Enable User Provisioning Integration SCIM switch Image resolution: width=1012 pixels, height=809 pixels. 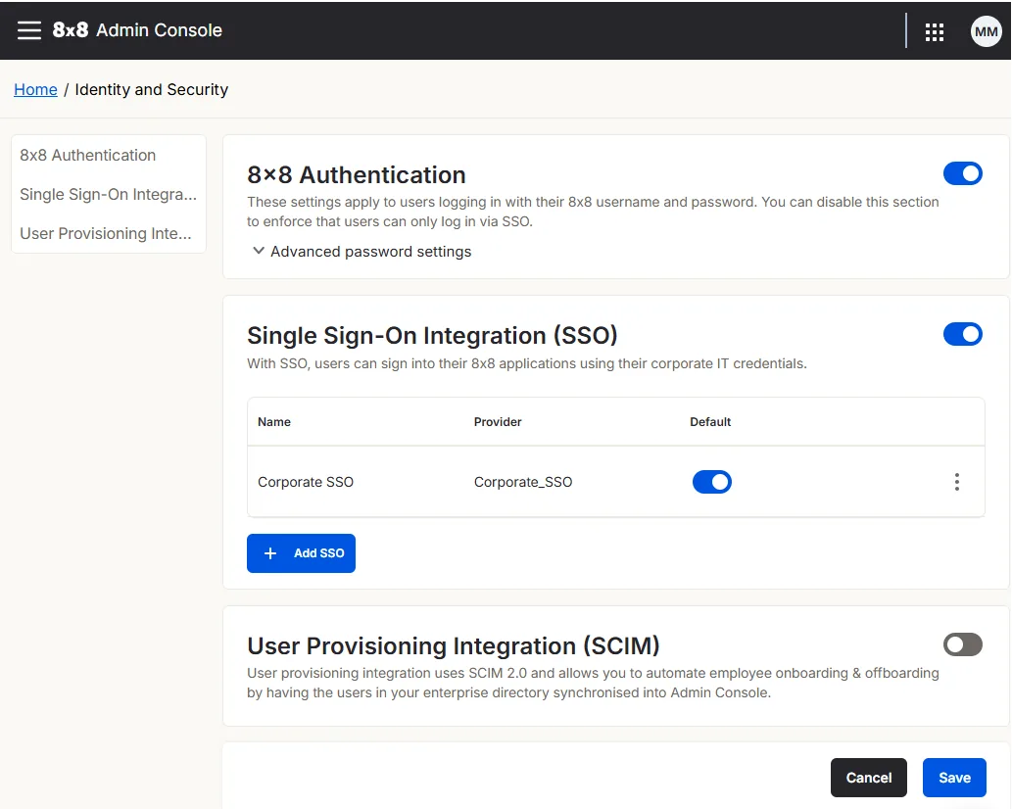point(962,644)
